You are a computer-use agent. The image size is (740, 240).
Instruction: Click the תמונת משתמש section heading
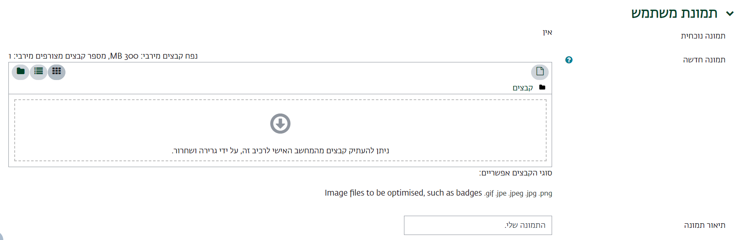click(x=674, y=13)
